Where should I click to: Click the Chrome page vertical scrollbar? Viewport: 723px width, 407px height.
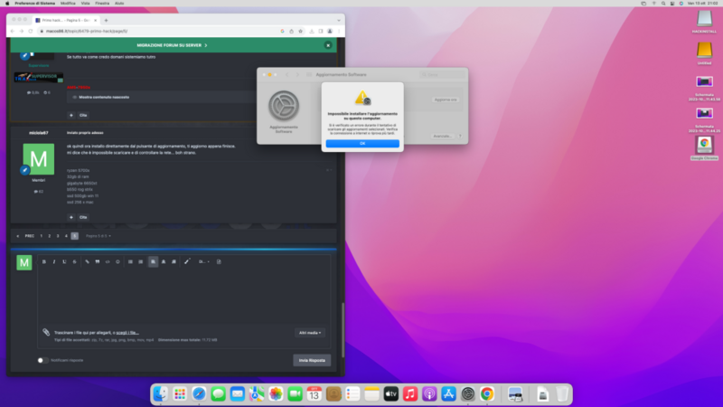[343, 330]
